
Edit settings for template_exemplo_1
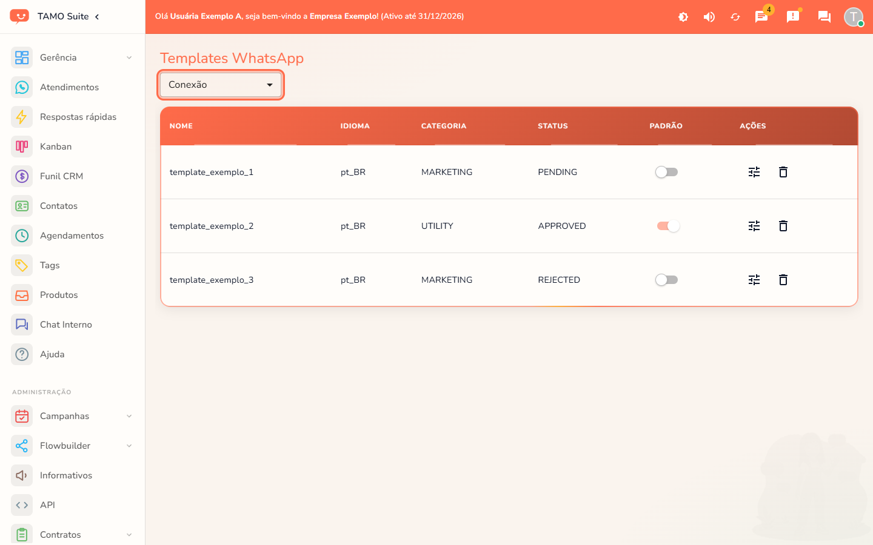tap(754, 172)
